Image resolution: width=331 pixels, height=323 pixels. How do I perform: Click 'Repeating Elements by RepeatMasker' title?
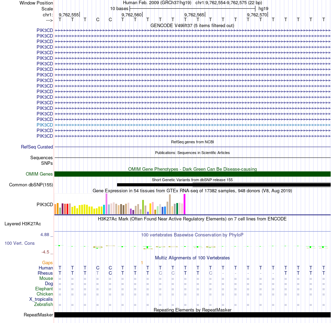(192, 310)
